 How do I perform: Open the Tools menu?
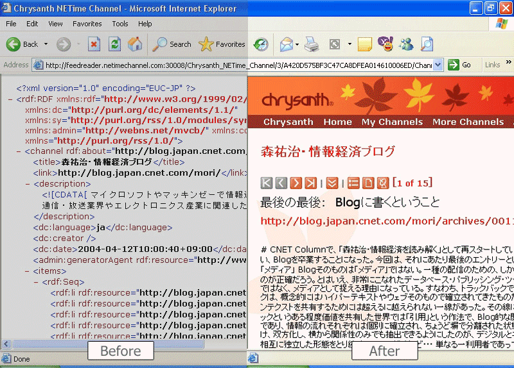[120, 24]
